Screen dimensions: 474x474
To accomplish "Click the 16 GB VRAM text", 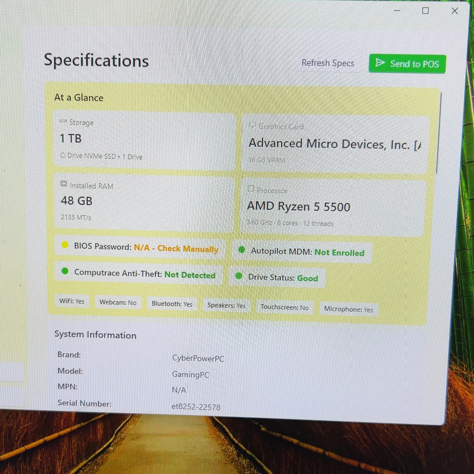I will (267, 160).
